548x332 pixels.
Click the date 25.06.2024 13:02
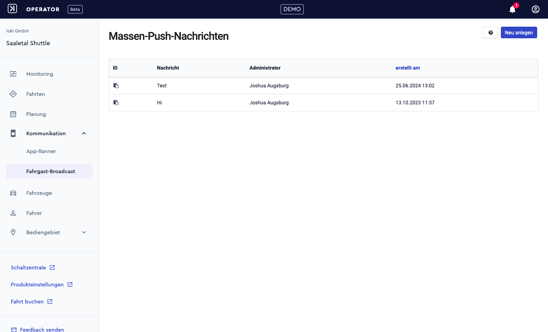coord(415,85)
